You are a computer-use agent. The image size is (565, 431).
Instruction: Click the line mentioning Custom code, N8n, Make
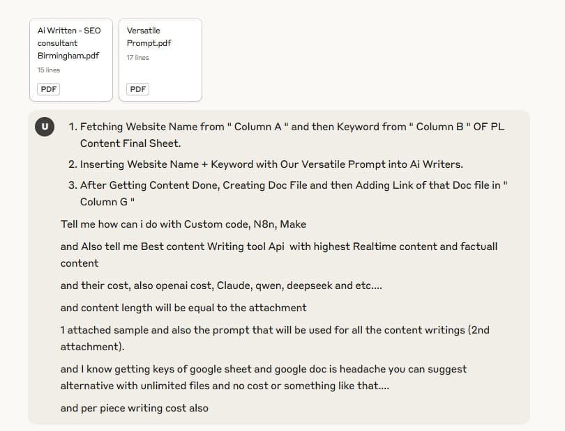click(183, 224)
